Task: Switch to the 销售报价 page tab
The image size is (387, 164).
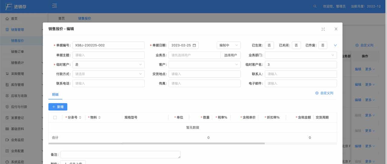Action: [x=85, y=18]
